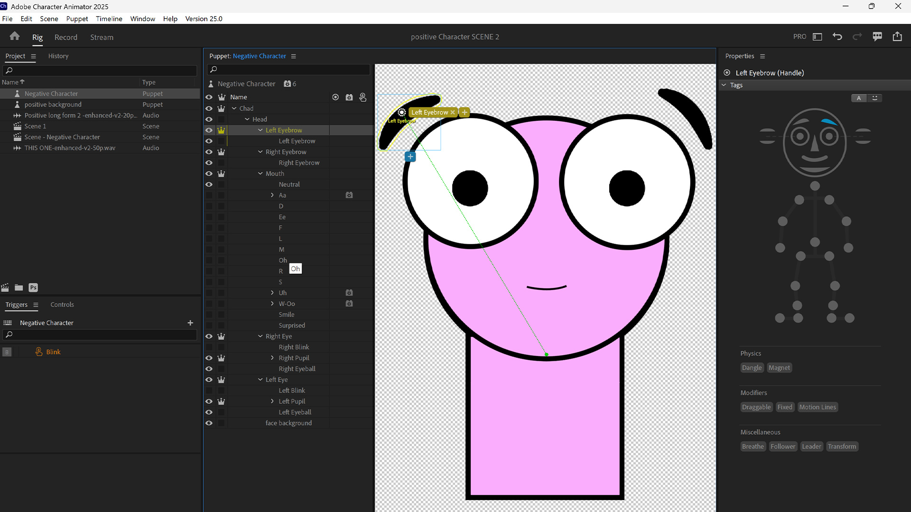Switch tags view to visual face mode
Screen dimensions: 911x512
(x=874, y=98)
